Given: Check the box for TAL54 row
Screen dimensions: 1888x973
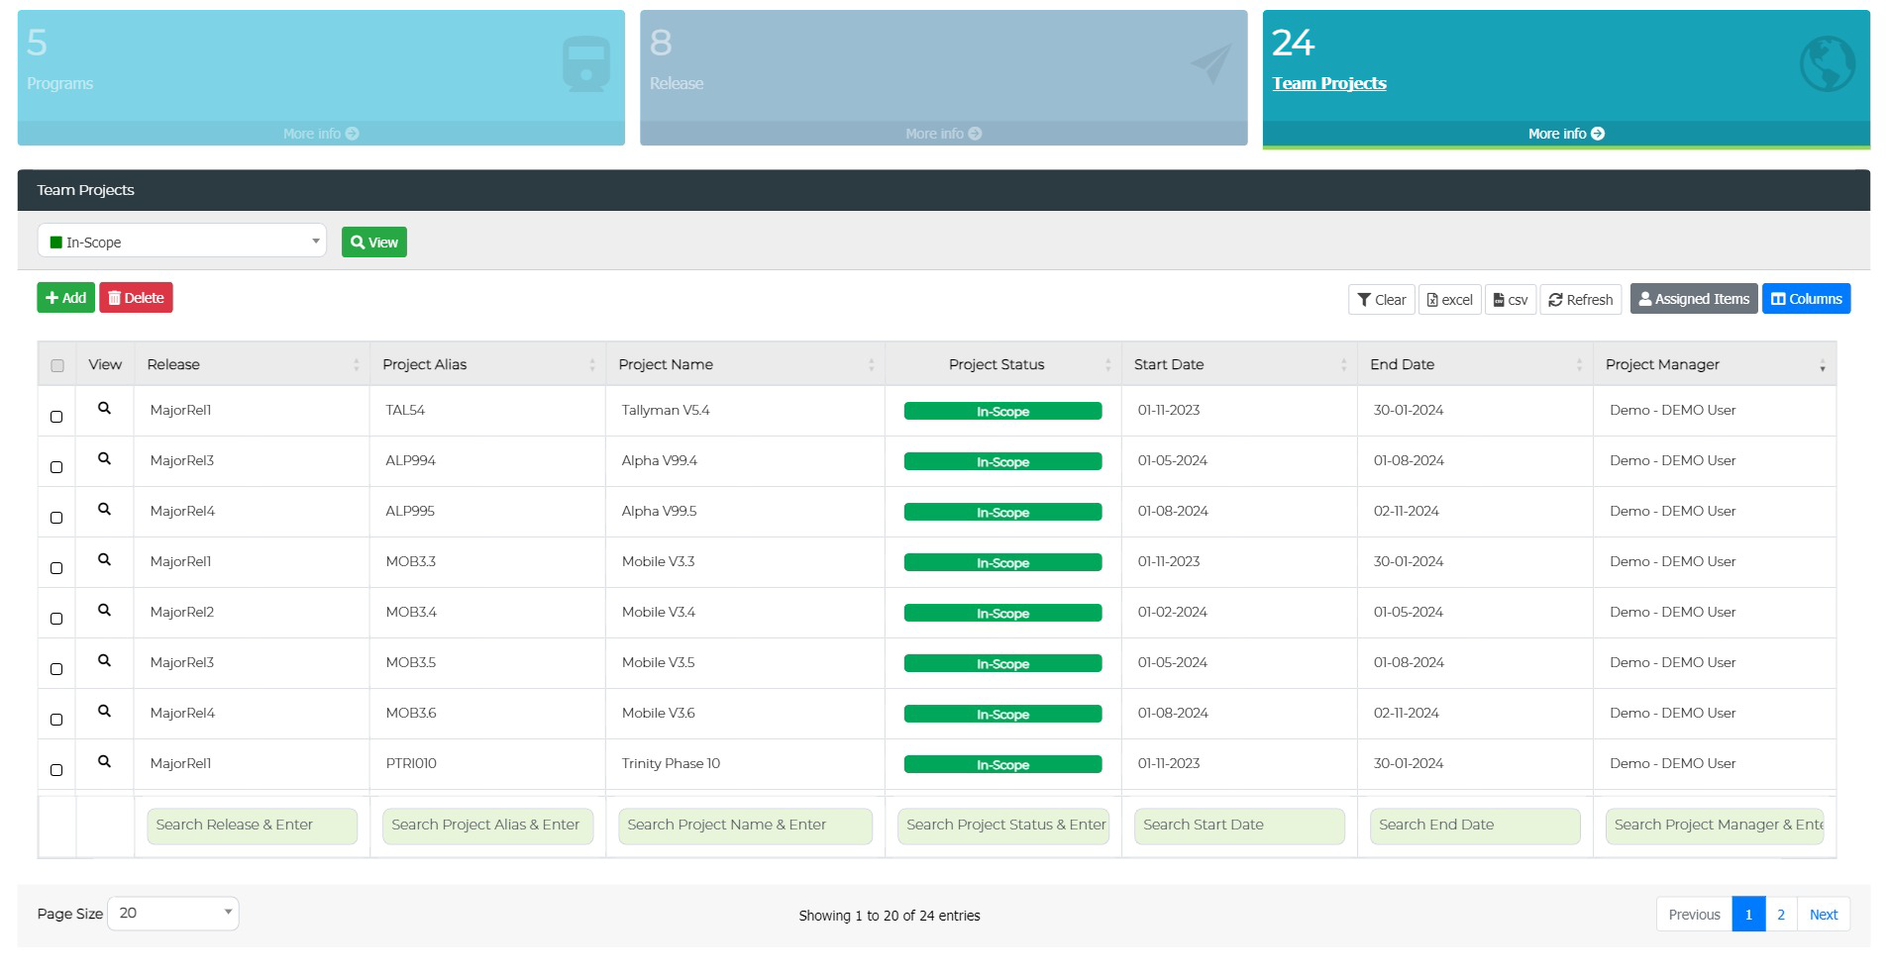Looking at the screenshot, I should pyautogui.click(x=56, y=417).
